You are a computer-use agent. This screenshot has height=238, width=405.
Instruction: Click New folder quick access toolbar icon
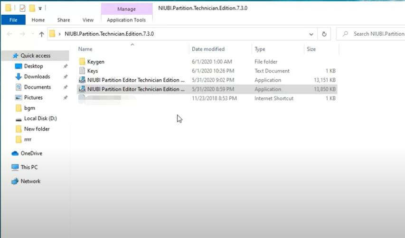point(32,8)
